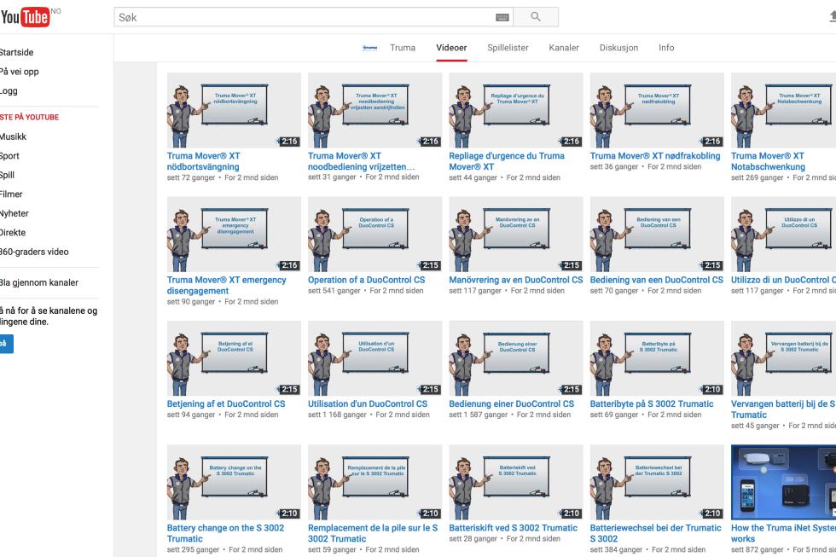836x557 pixels.
Task: Open the Kanaler tab
Action: pos(564,48)
